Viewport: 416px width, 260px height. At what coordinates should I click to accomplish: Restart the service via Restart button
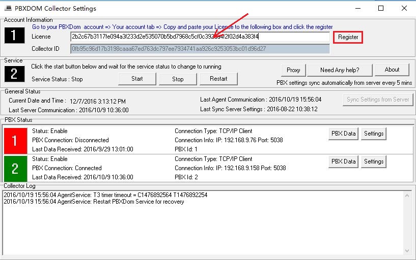coord(218,79)
